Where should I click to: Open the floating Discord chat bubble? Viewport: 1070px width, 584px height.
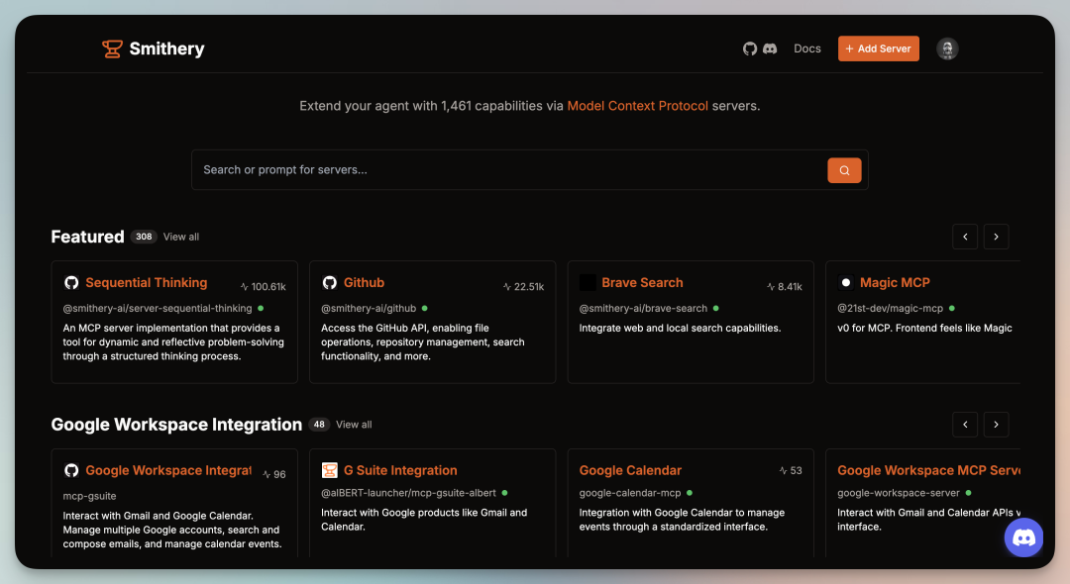1022,537
